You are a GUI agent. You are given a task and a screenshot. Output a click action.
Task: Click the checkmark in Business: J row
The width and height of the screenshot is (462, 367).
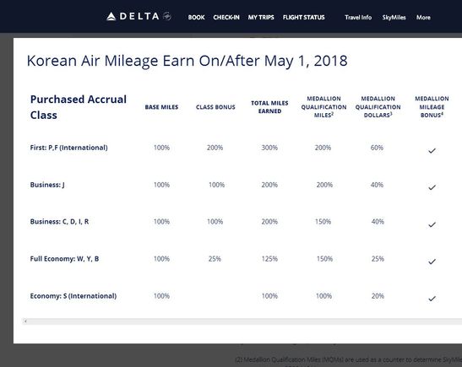[x=432, y=187]
